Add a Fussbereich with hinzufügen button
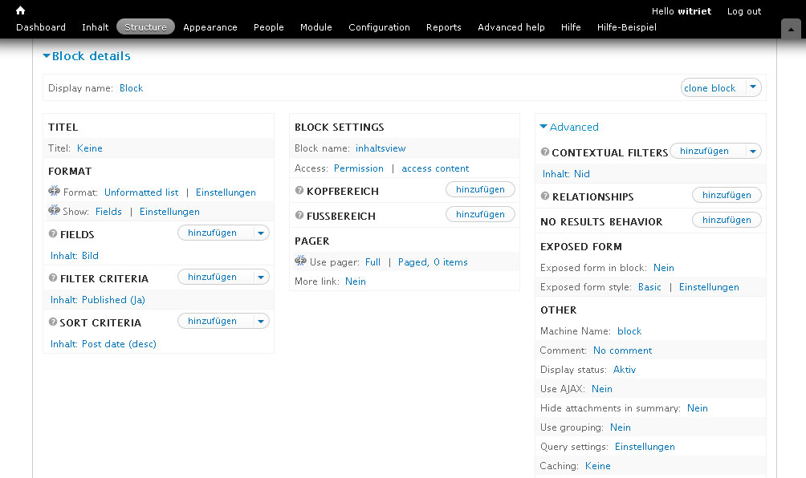The height and width of the screenshot is (478, 806). coord(480,214)
